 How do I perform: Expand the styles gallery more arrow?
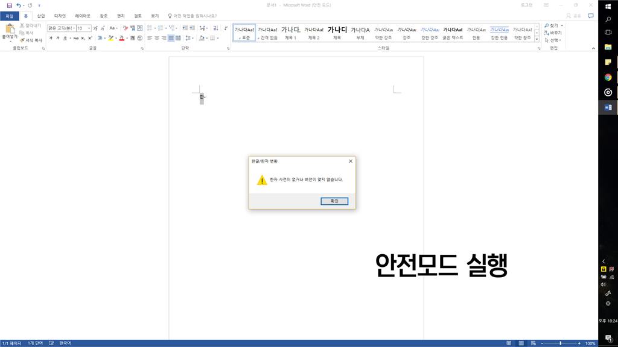pyautogui.click(x=537, y=39)
